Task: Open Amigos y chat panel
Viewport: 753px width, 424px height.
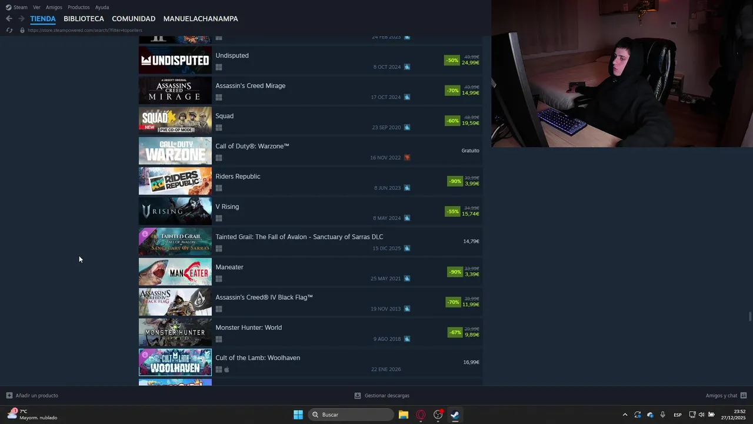Action: point(727,396)
